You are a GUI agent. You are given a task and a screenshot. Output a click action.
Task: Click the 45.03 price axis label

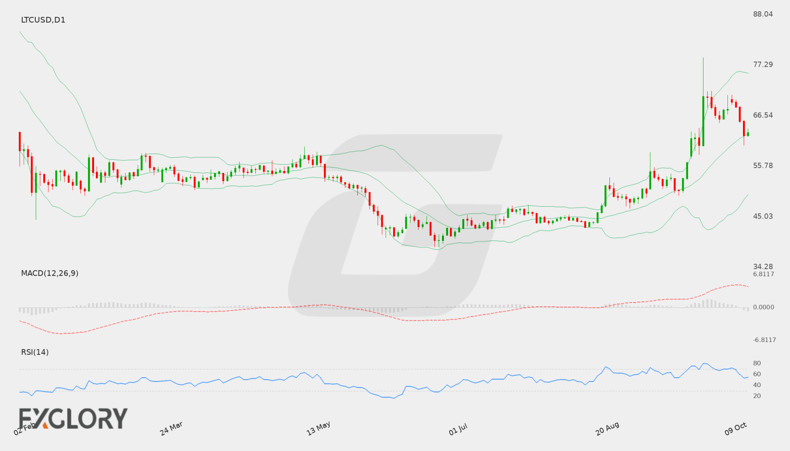[x=763, y=216]
